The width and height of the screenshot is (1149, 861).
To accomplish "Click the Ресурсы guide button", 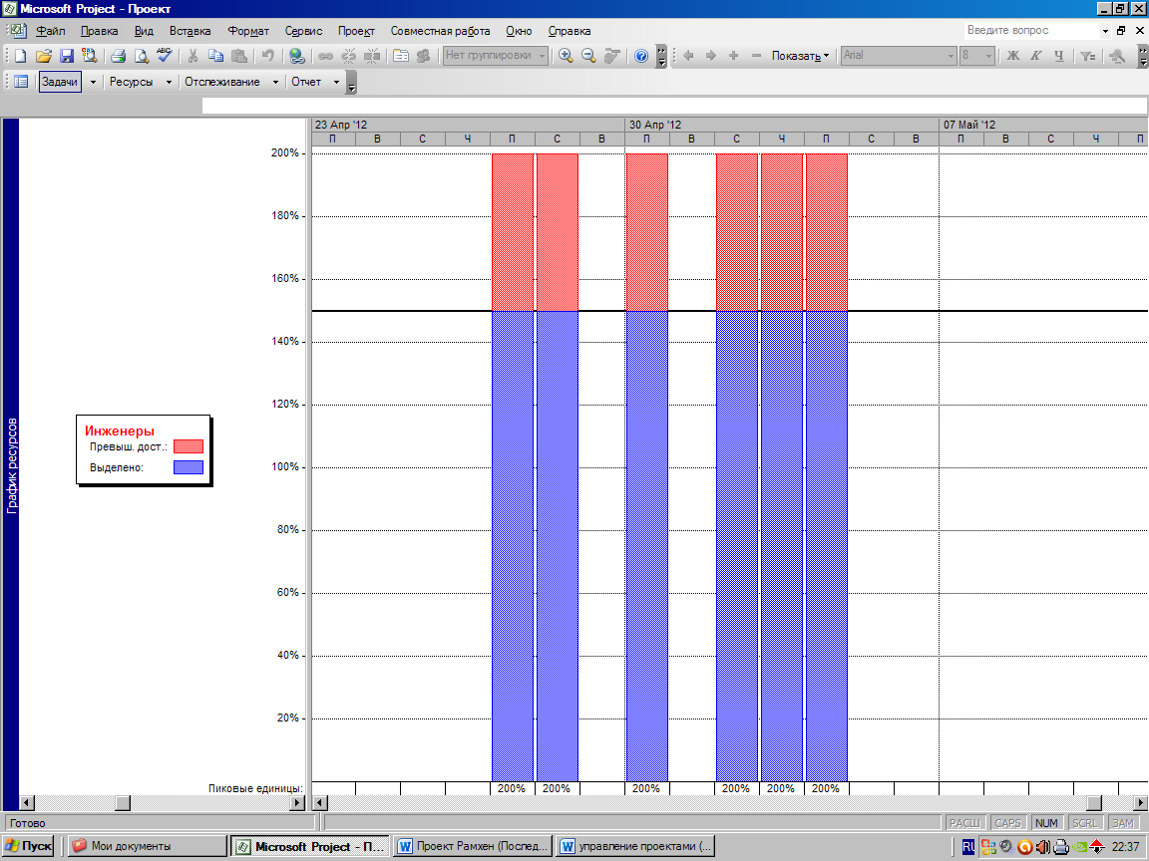I will (x=132, y=82).
